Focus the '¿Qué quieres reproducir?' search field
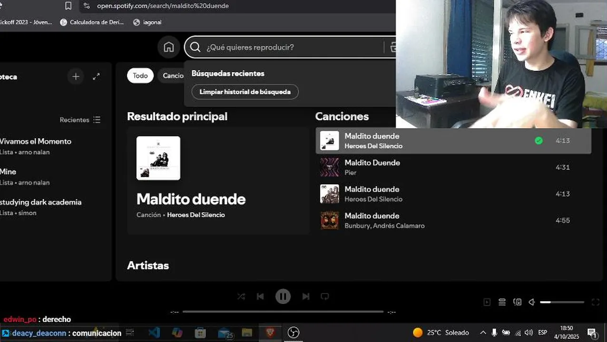This screenshot has height=342, width=607. pyautogui.click(x=290, y=47)
